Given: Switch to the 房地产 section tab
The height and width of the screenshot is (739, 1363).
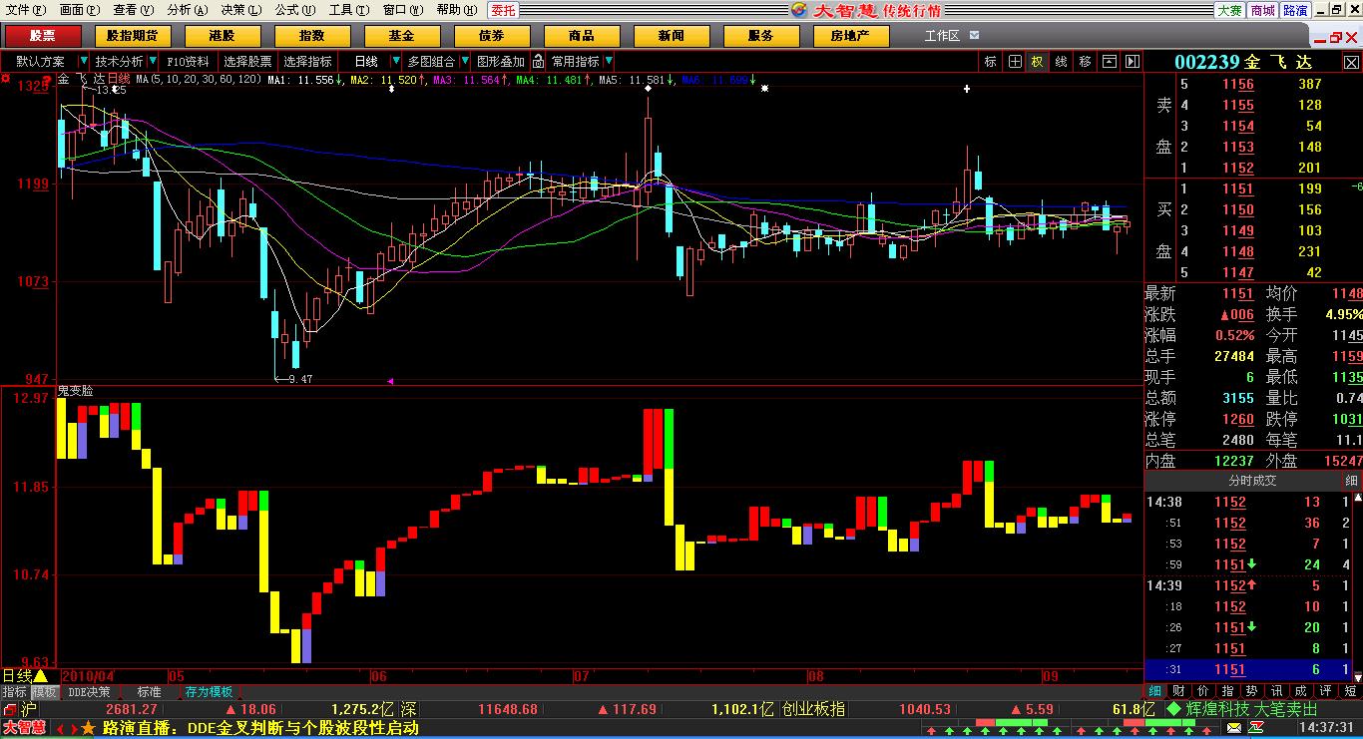Looking at the screenshot, I should (850, 36).
